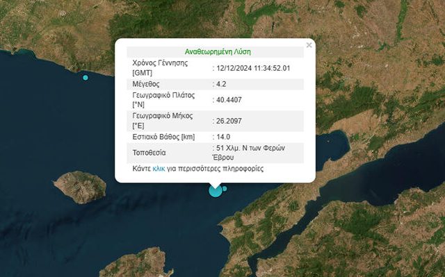Click the Εστιακό Βάθος label
The height and width of the screenshot is (277, 445).
click(x=163, y=137)
